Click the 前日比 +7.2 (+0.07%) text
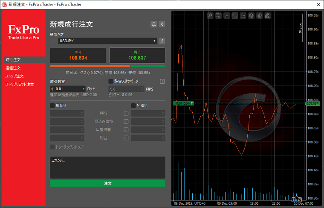The width and height of the screenshot is (324, 208). tap(84, 73)
